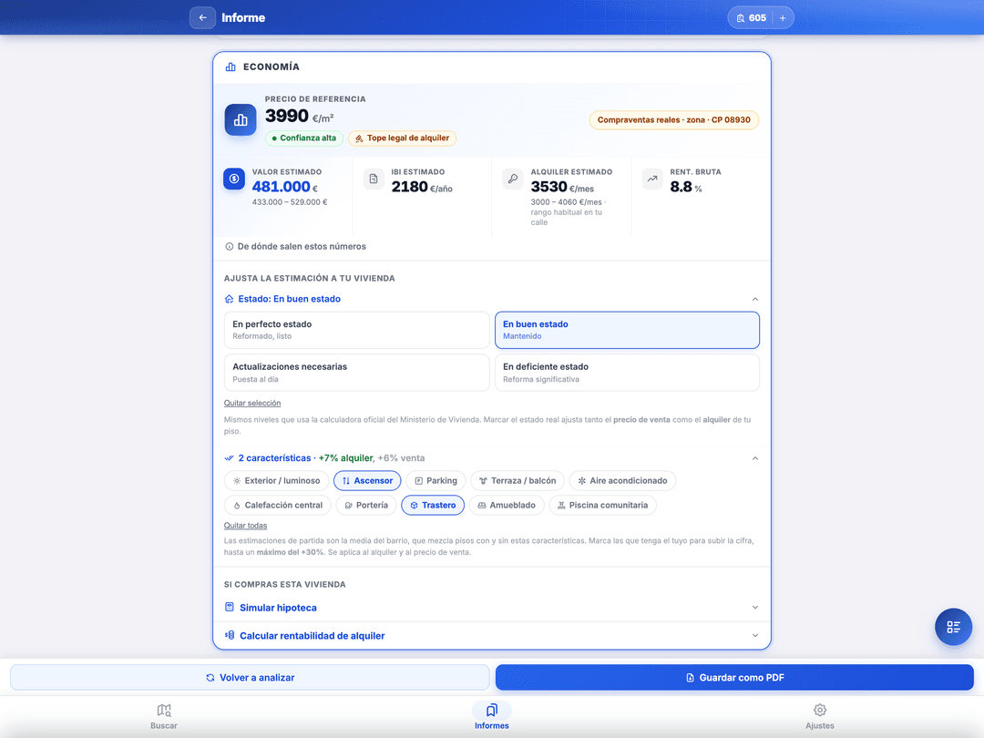Click the 'Compraventas reales · zona' badge

coord(673,120)
